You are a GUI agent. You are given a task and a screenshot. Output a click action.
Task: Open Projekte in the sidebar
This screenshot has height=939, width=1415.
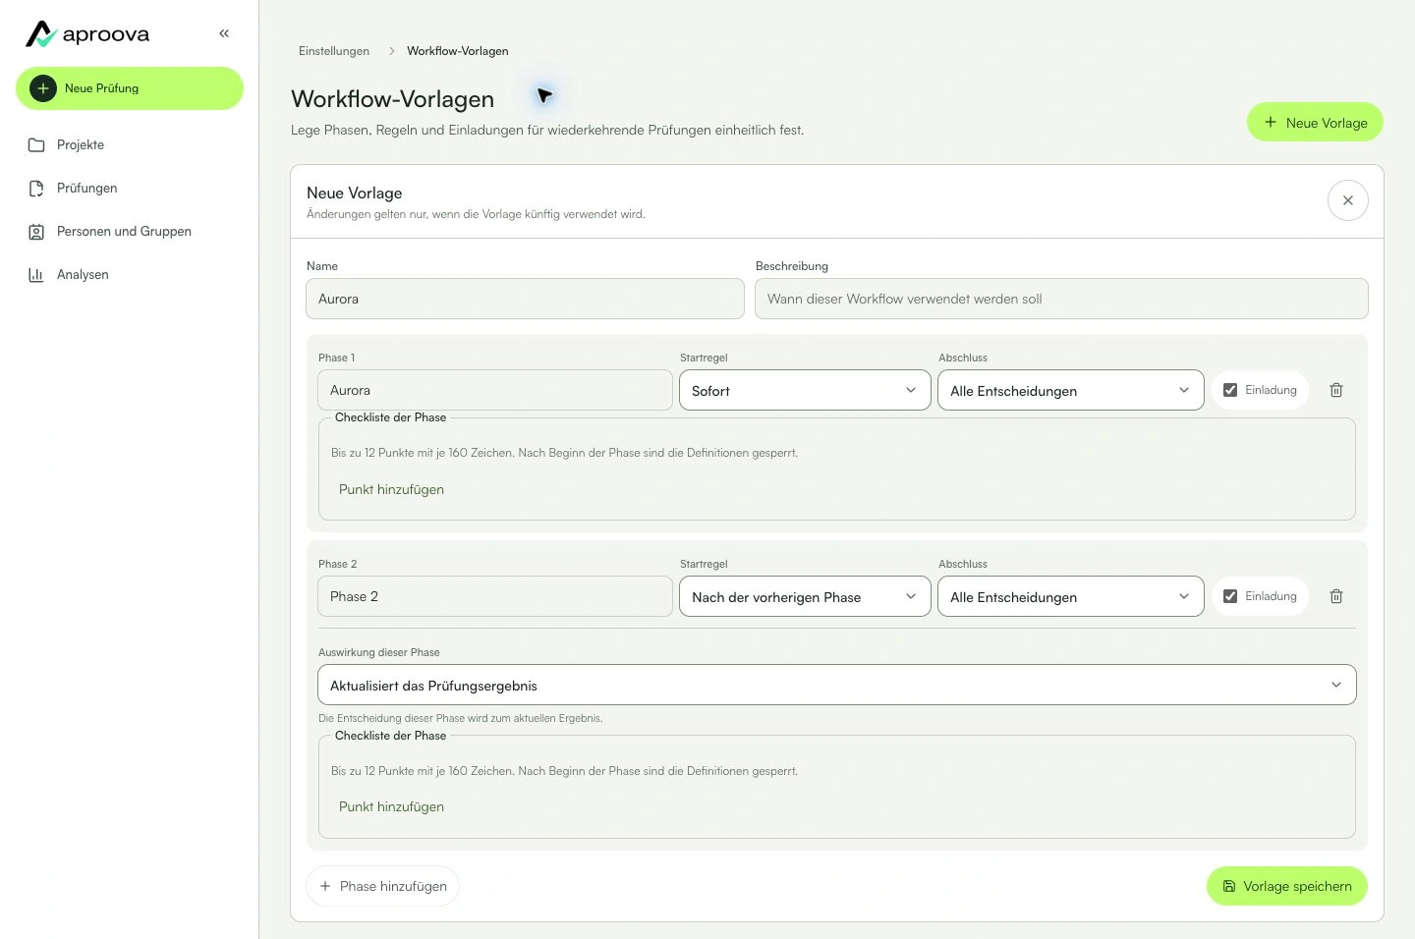(81, 145)
